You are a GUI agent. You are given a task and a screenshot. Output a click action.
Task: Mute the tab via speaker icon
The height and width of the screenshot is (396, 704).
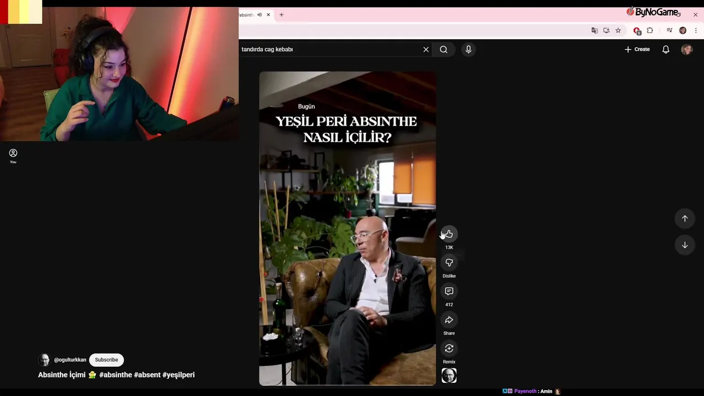click(260, 15)
